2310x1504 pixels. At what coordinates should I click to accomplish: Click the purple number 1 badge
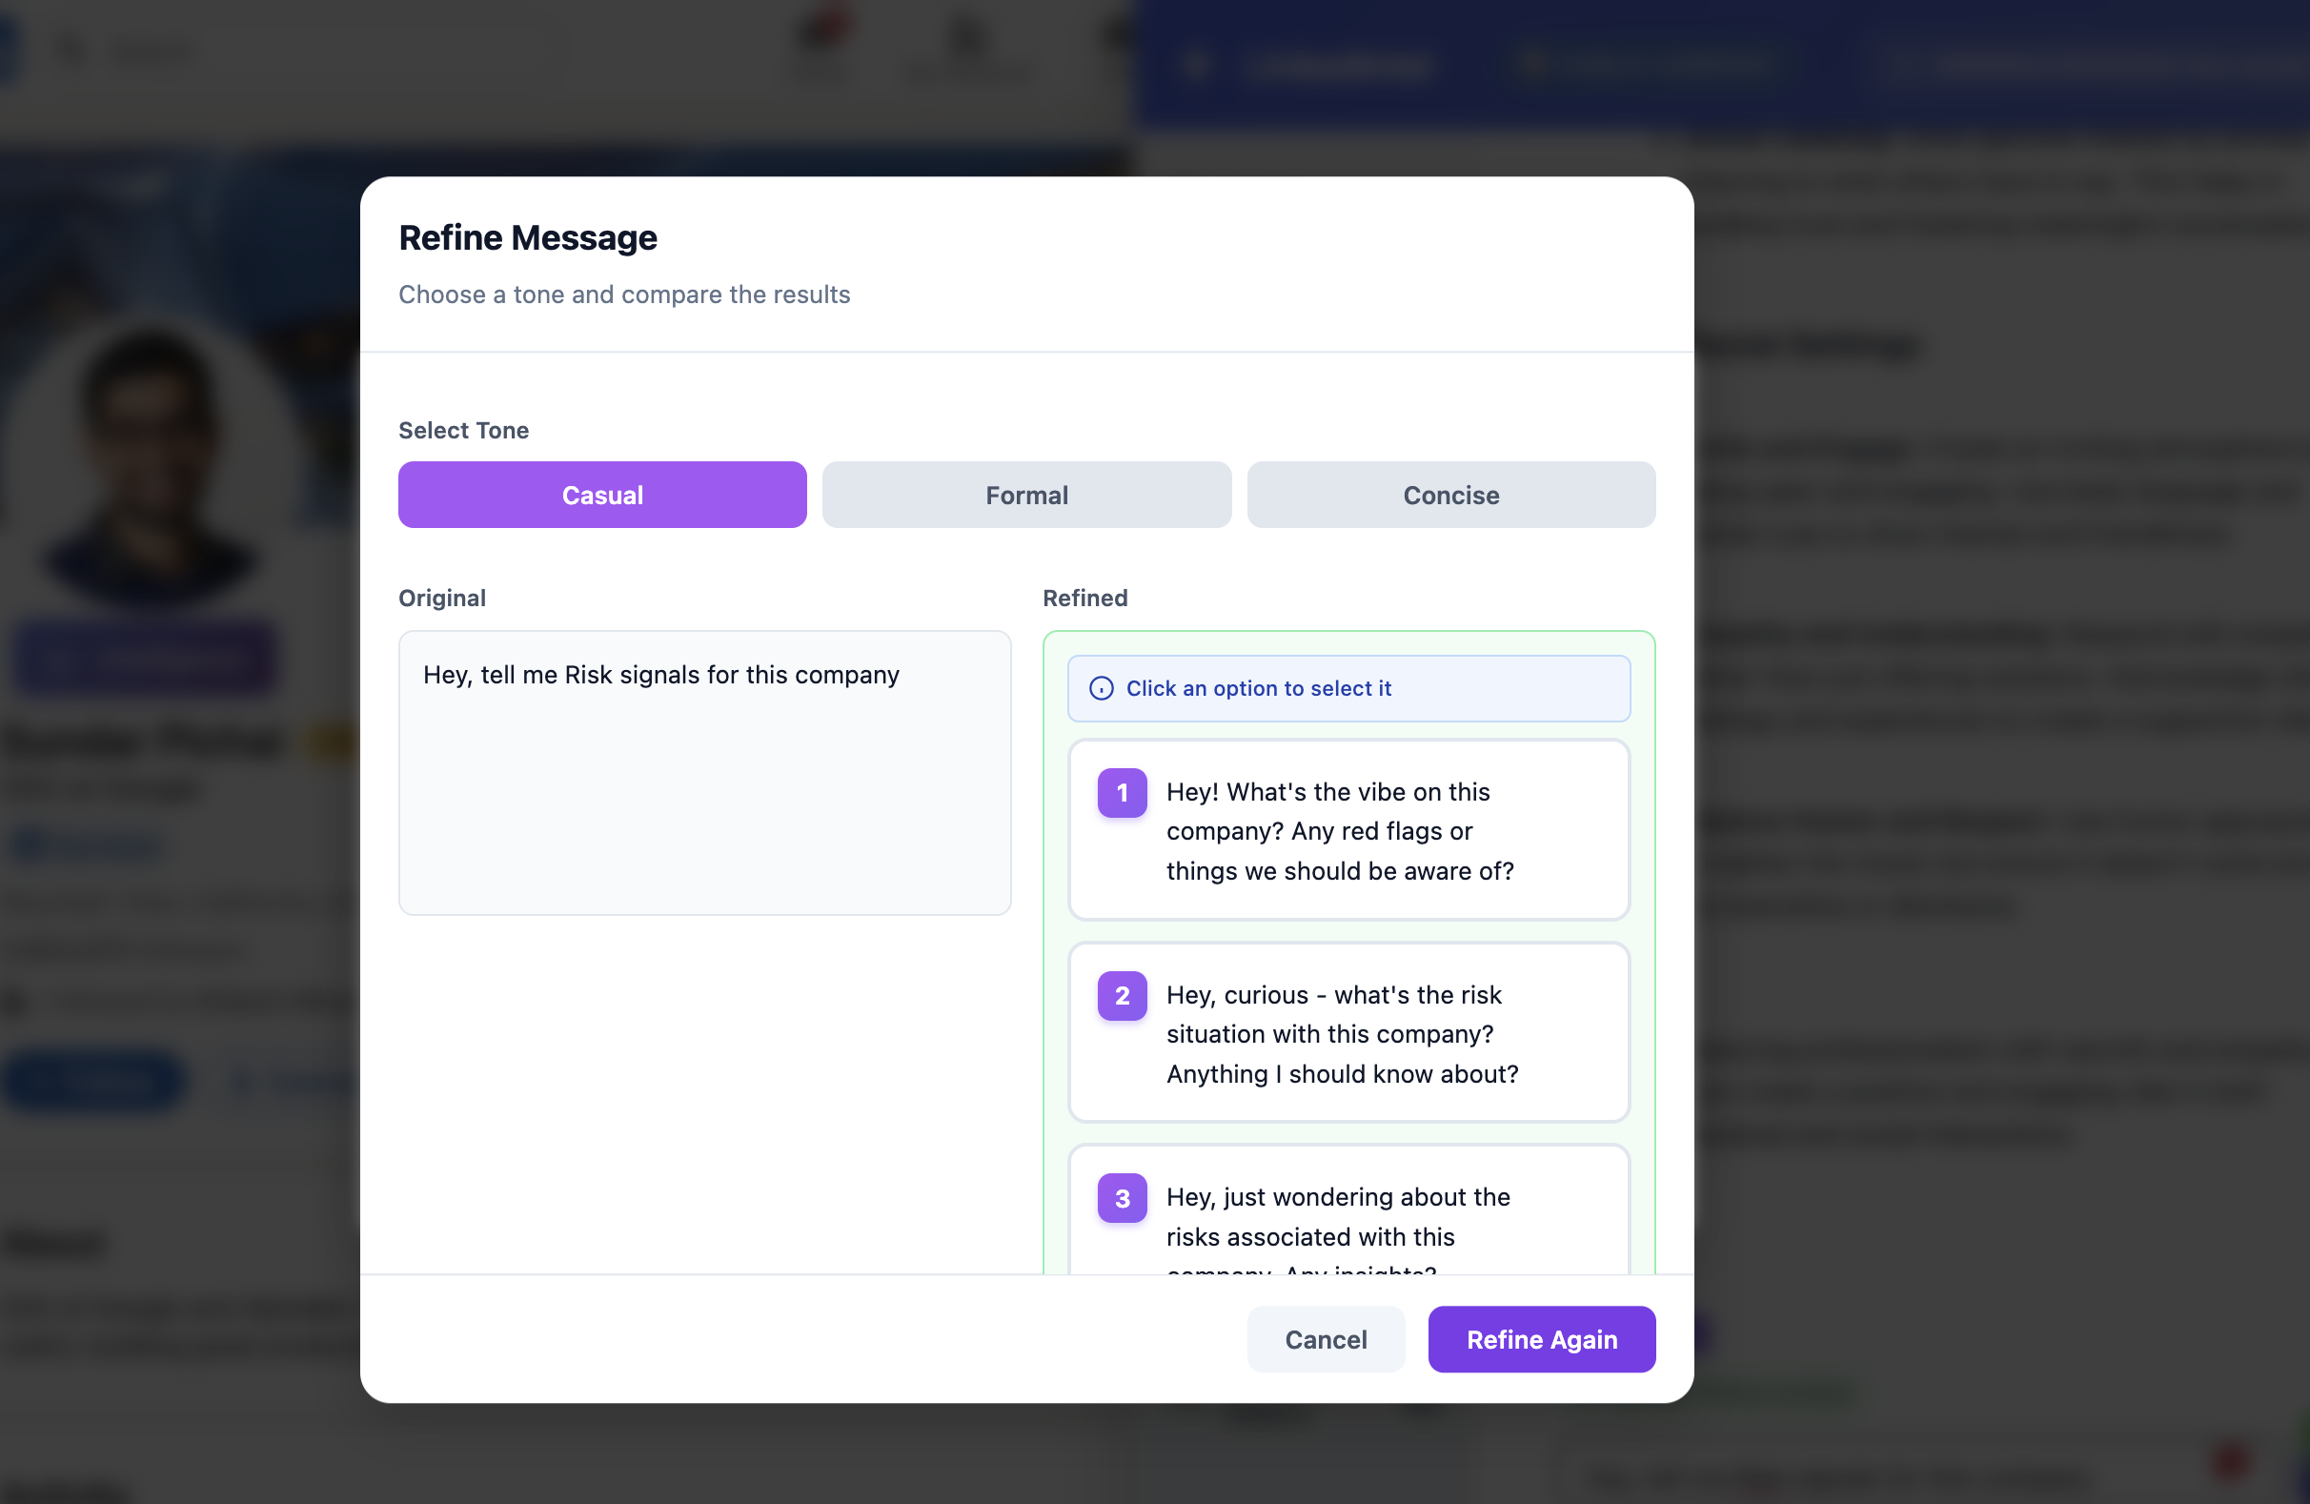(1121, 793)
